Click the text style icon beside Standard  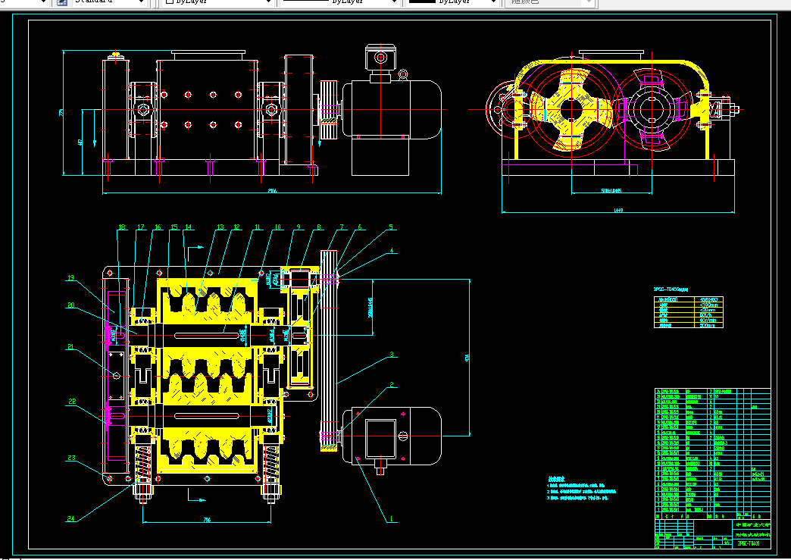pos(62,2)
